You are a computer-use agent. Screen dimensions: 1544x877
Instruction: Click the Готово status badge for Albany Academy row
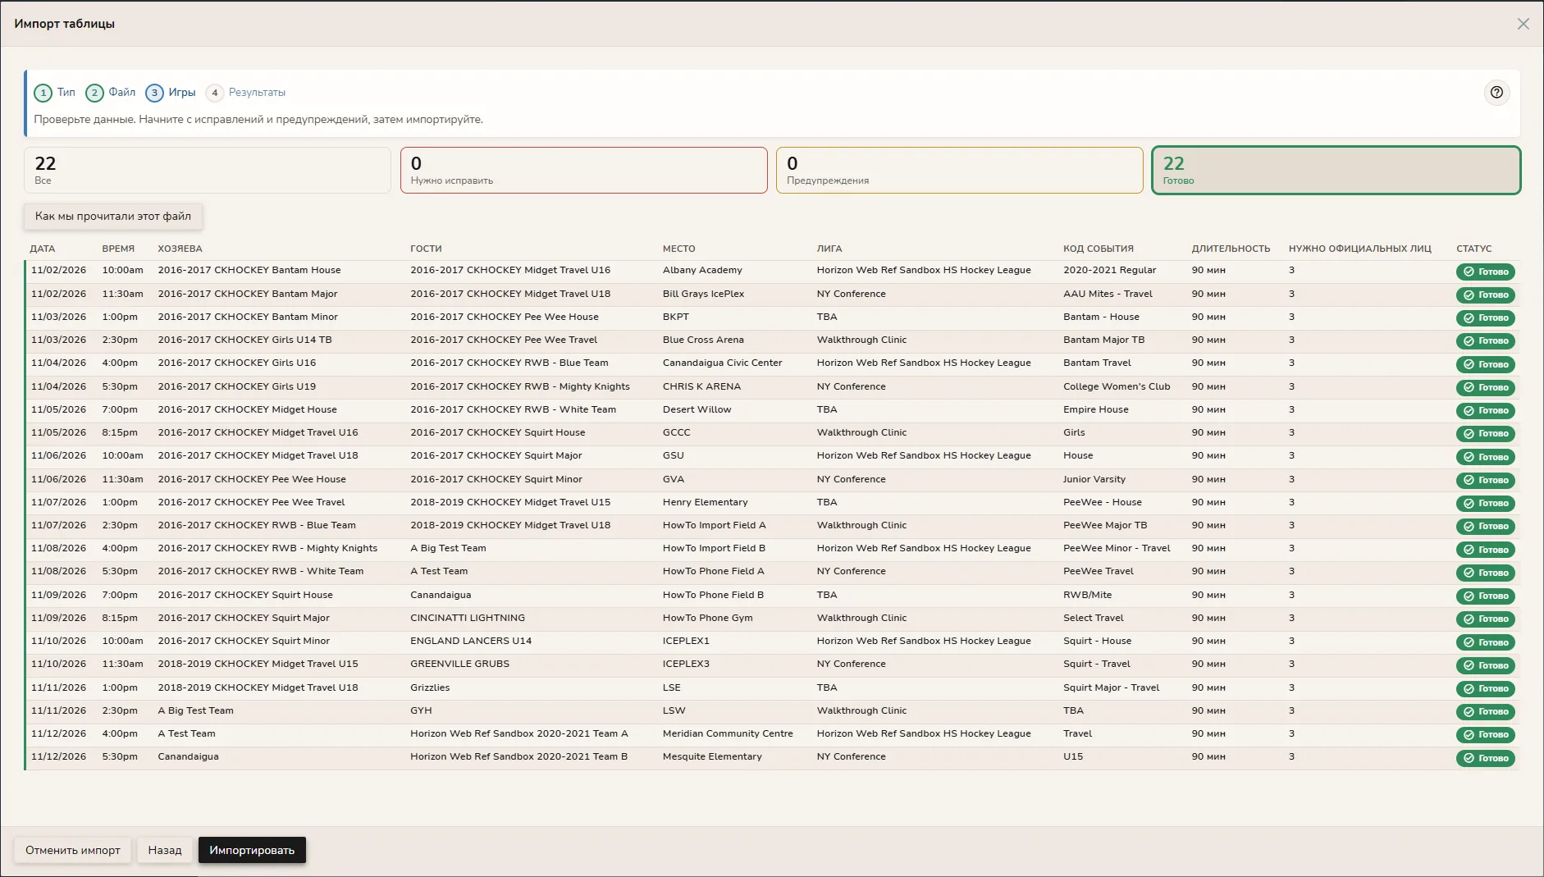point(1486,272)
